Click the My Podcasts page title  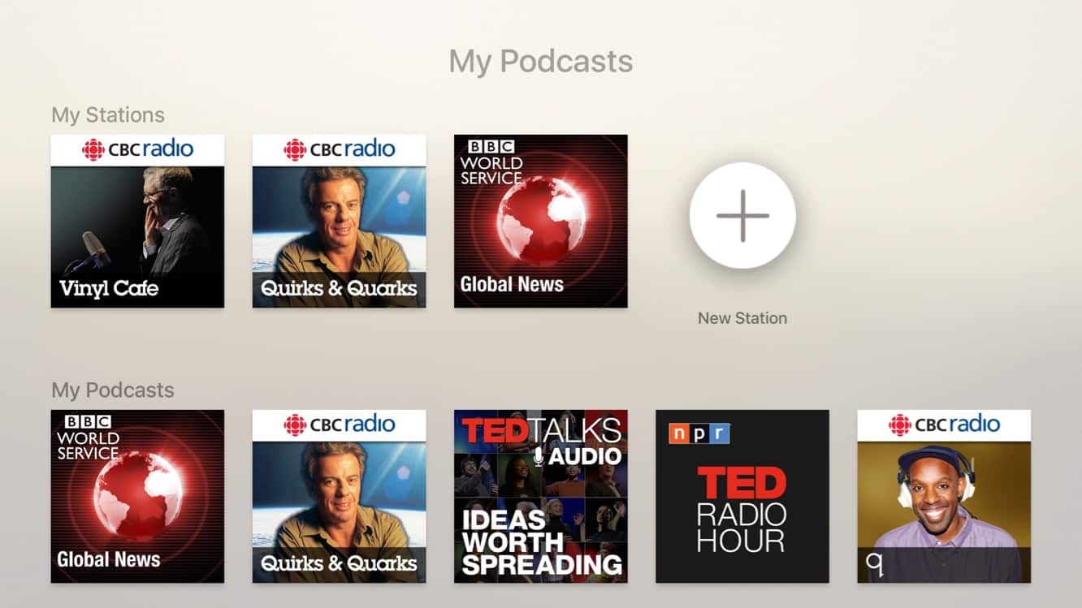point(541,62)
